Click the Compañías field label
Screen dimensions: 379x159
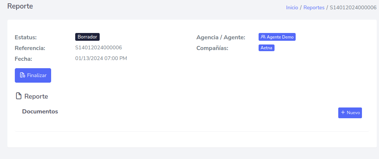[x=212, y=48]
